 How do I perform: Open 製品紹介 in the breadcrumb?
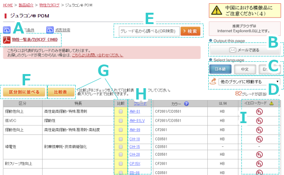(26, 5)
